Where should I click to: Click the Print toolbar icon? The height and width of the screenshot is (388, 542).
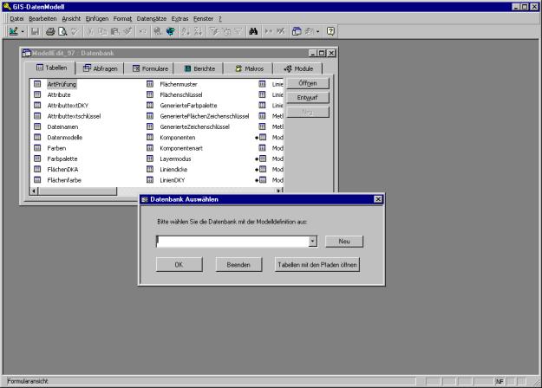(49, 31)
